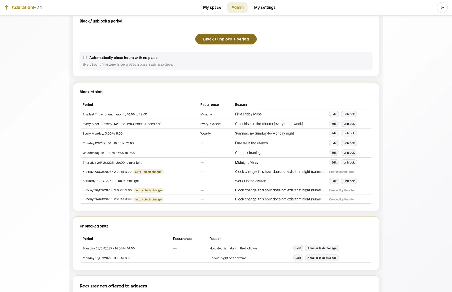The width and height of the screenshot is (452, 292).
Task: Click the logout icon button
Action: coord(442,8)
